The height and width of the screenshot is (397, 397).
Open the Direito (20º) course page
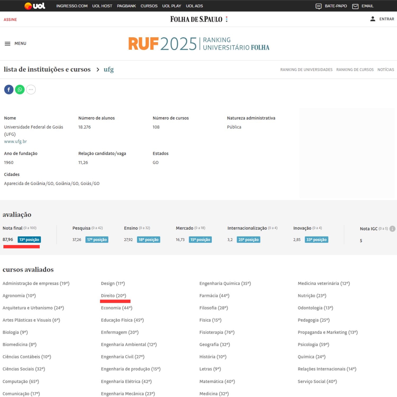pyautogui.click(x=113, y=295)
